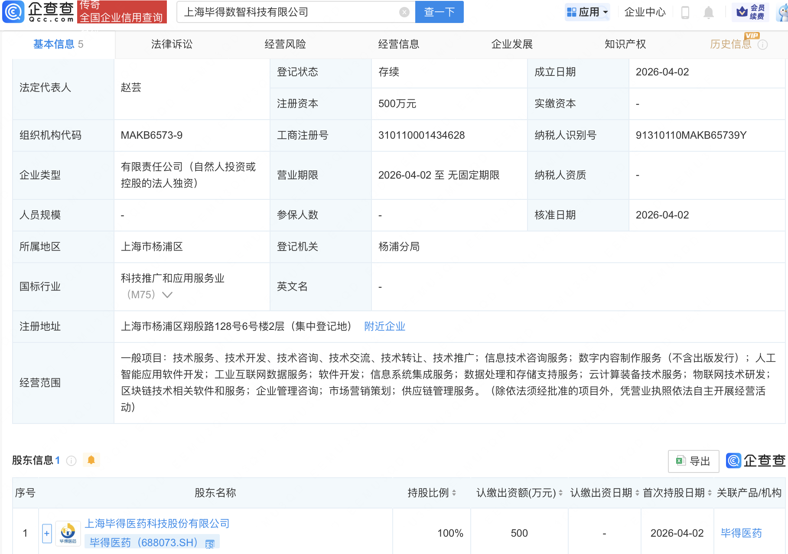Image resolution: width=788 pixels, height=554 pixels.
Task: Click the mobile phone app icon
Action: point(685,12)
